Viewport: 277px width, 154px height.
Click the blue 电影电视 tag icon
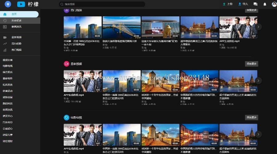point(66,118)
